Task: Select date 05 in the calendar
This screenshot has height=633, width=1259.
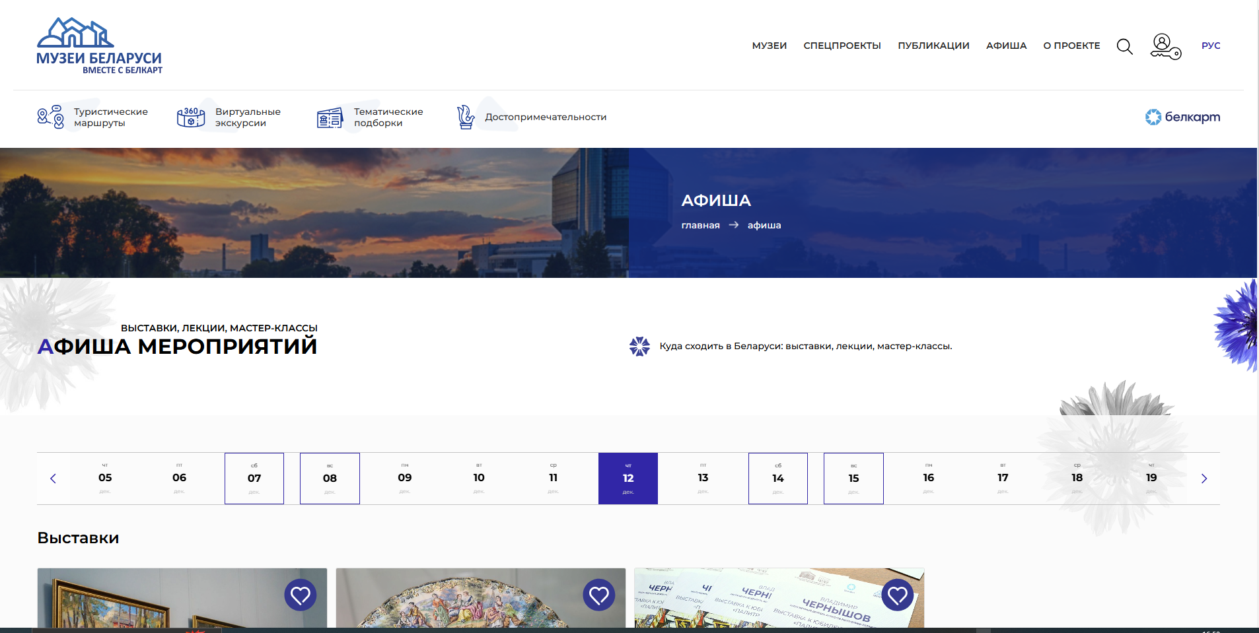Action: pyautogui.click(x=105, y=479)
